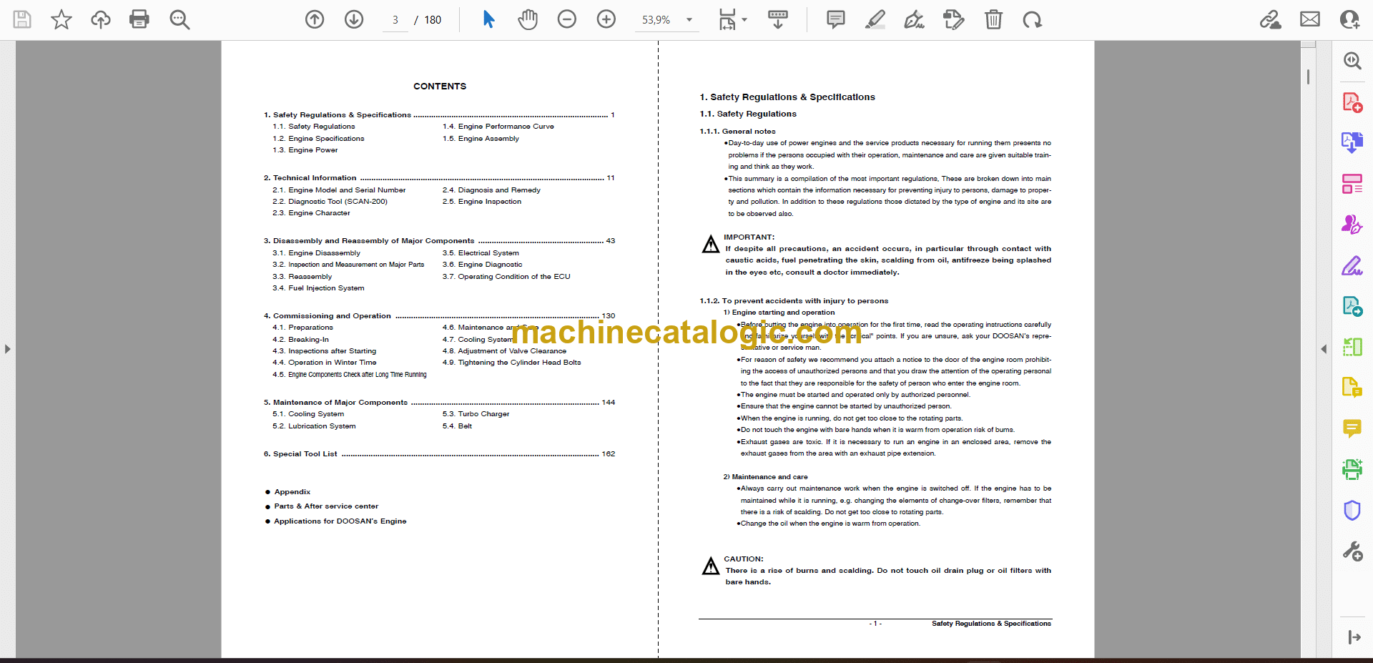This screenshot has height=663, width=1373.
Task: Open the yellow Comment sidebar tool
Action: coord(1352,428)
